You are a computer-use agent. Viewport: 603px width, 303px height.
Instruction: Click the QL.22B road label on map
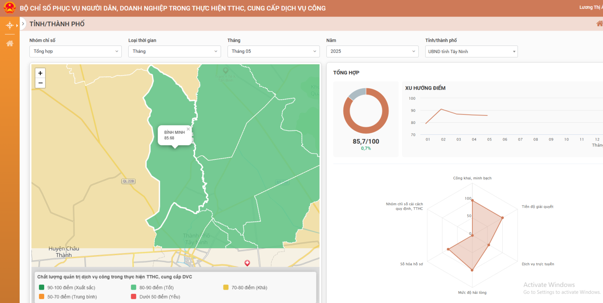pos(128,181)
